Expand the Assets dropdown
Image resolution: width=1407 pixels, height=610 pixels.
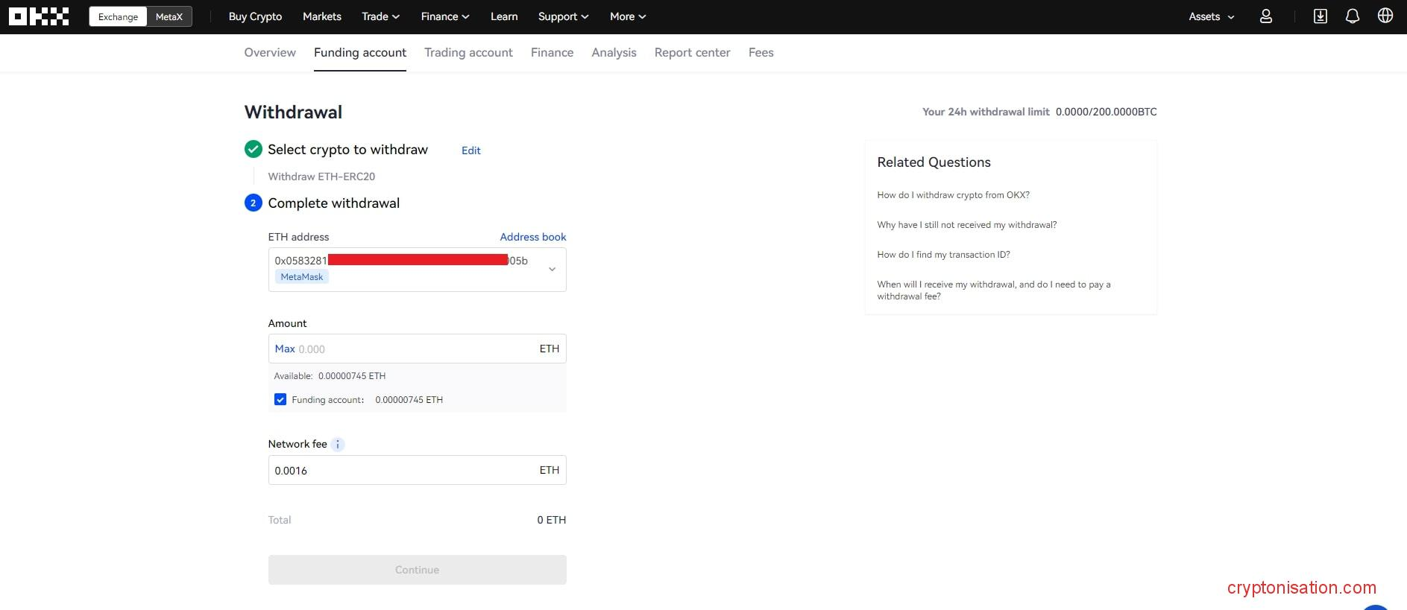point(1211,16)
